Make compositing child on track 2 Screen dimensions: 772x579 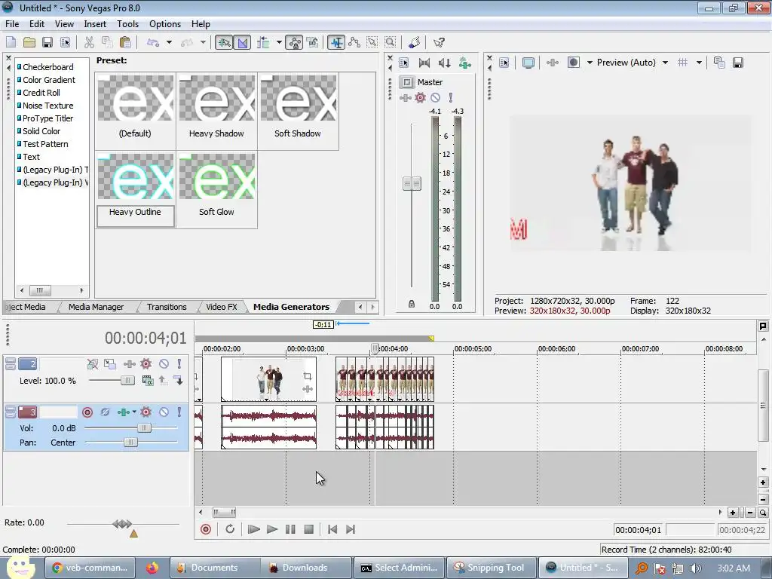(178, 380)
